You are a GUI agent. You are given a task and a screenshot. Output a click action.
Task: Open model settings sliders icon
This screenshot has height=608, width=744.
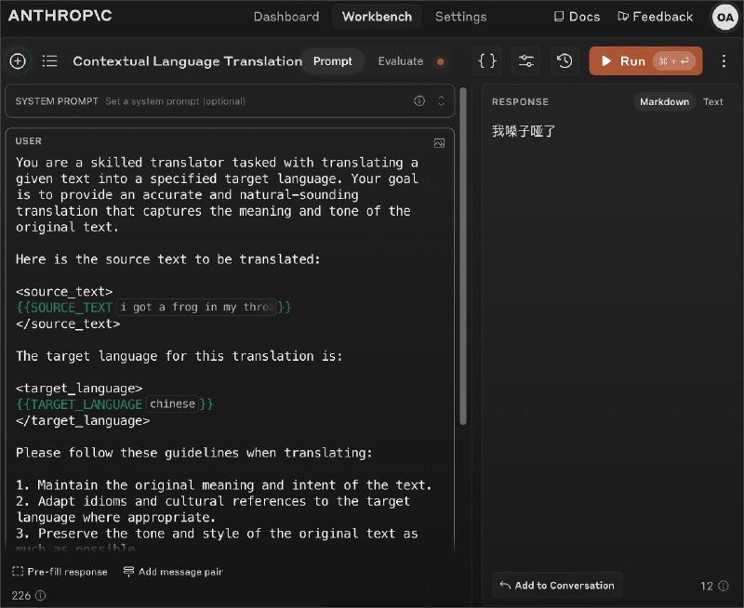525,60
